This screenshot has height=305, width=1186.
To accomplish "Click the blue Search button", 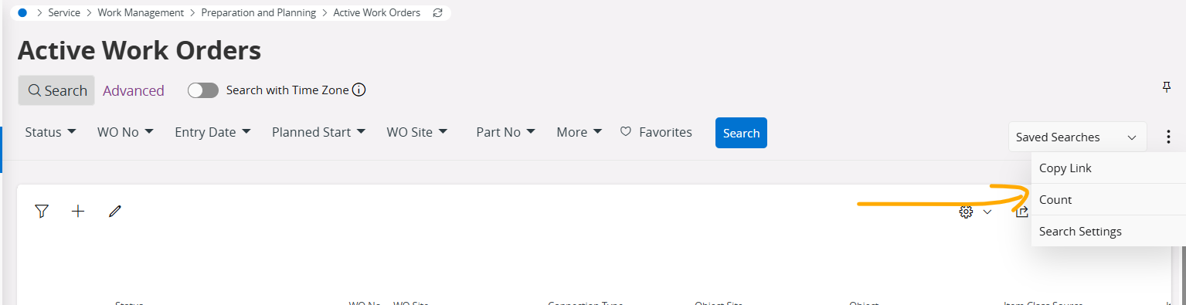I will tap(741, 133).
